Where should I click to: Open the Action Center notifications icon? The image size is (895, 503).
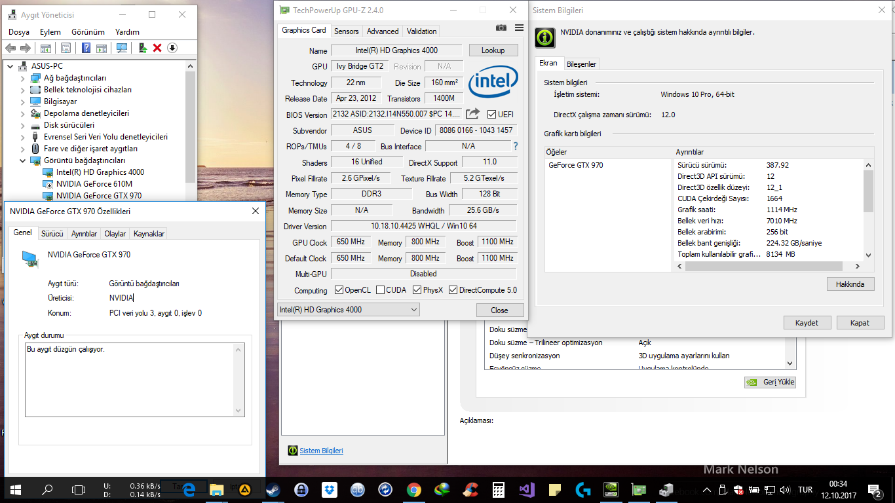click(x=875, y=489)
